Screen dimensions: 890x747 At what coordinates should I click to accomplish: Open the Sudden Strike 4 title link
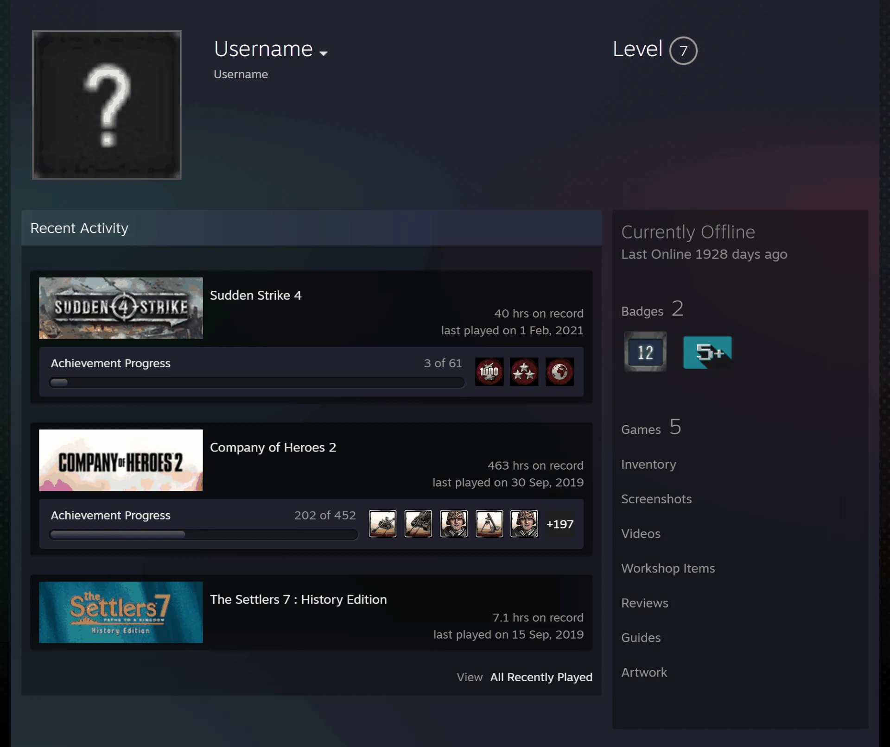[x=256, y=295]
